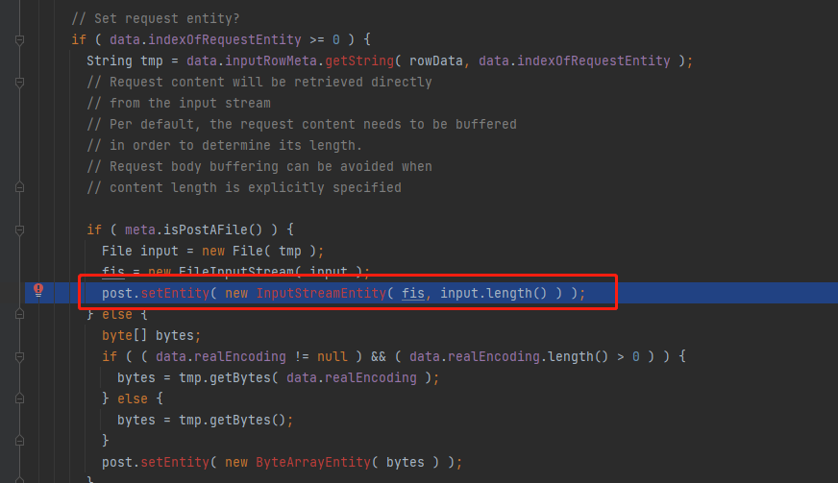
Task: Collapse comment block at '// Request content will be retrieved'
Action: (20, 83)
